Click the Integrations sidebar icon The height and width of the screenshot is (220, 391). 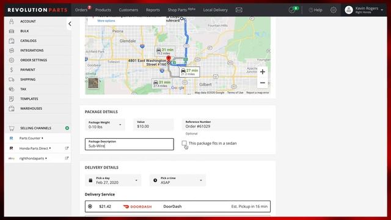click(12, 50)
